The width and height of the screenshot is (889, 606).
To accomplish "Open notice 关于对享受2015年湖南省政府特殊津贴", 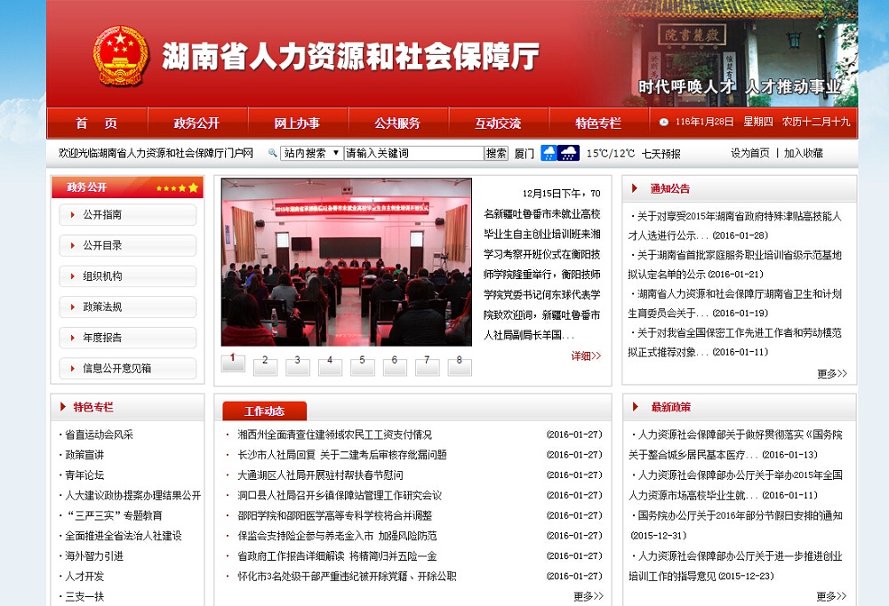I will tap(735, 226).
